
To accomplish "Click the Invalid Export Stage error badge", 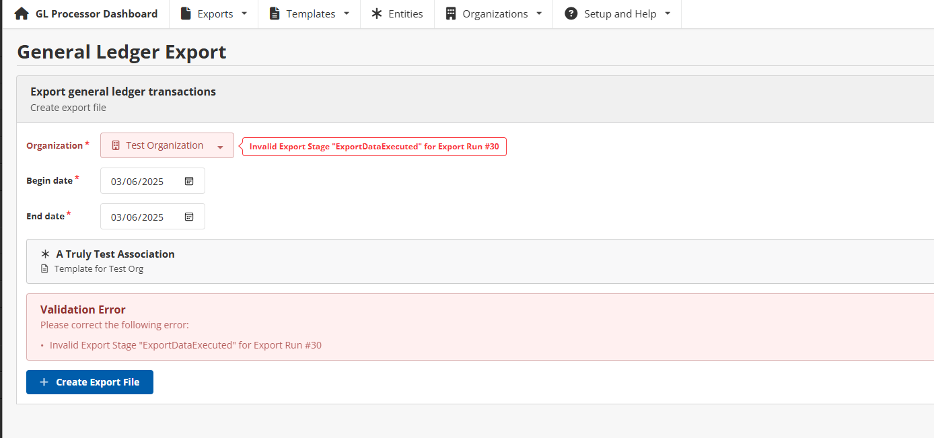I will pos(374,146).
